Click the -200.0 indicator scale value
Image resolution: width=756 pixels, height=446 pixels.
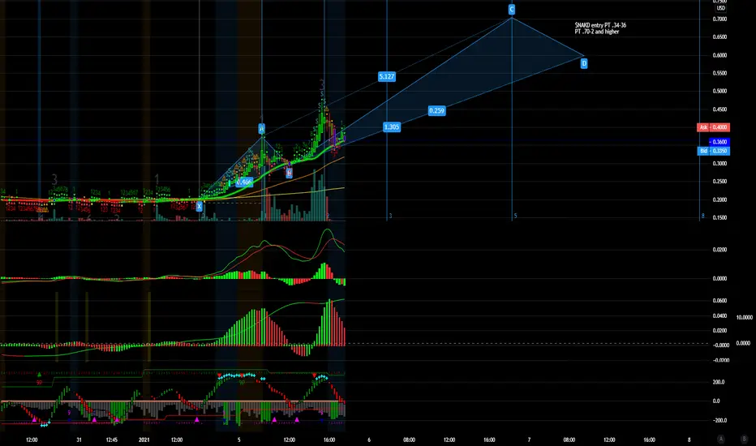(719, 420)
